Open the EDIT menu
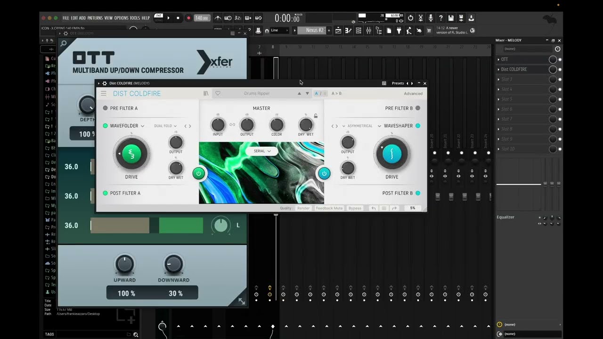Screen dimensions: 603x339 (74, 18)
